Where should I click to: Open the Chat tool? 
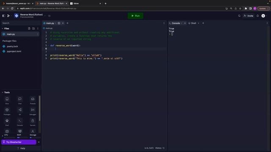click(x=20, y=100)
